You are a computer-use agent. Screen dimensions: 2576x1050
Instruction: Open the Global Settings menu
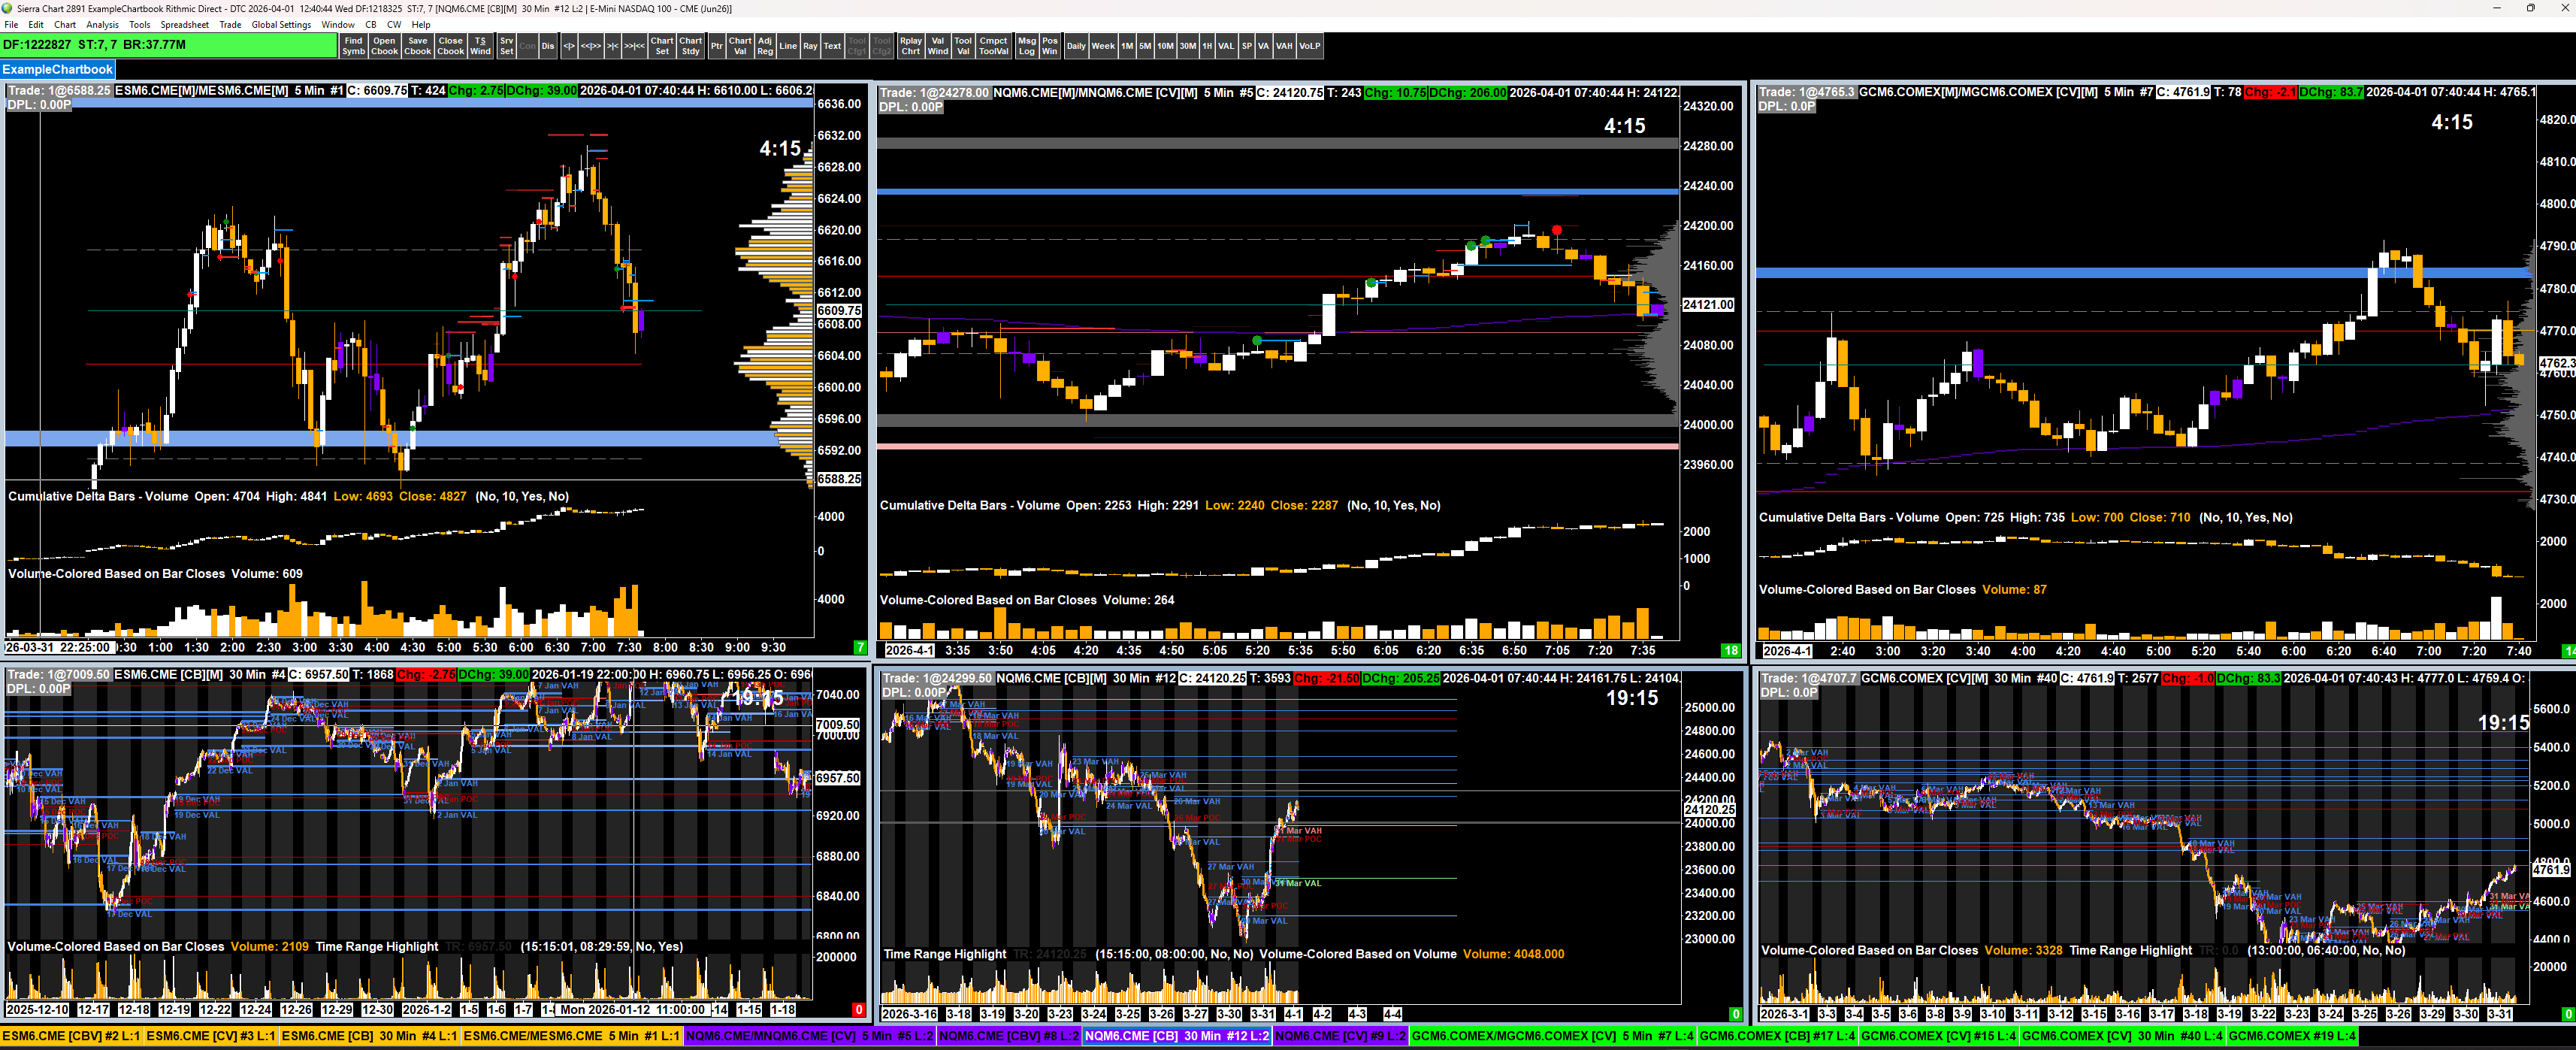pyautogui.click(x=281, y=25)
